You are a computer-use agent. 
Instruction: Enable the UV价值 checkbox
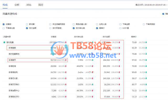pos(120,28)
